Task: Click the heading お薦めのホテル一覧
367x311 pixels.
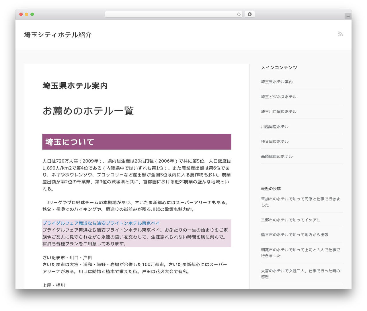Action: tap(88, 111)
